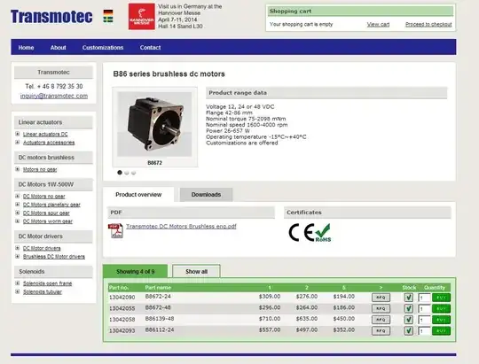Screen dimensions: 479x364
Task: Click RFQ button for B86139-48
Action: 381,320
